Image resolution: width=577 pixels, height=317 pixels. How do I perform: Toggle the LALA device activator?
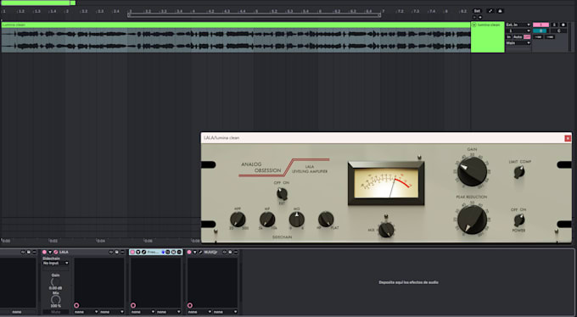point(44,252)
